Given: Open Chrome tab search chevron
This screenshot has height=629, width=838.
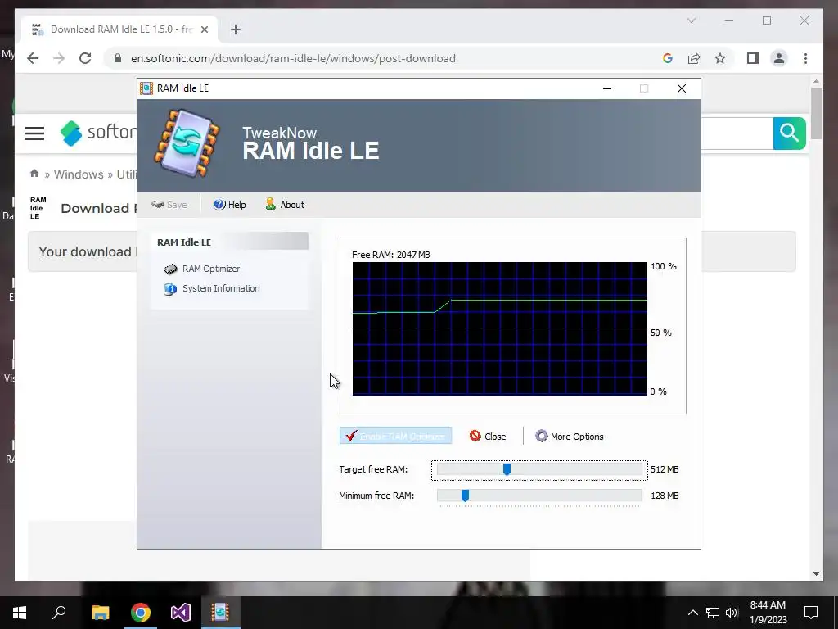Looking at the screenshot, I should [691, 20].
